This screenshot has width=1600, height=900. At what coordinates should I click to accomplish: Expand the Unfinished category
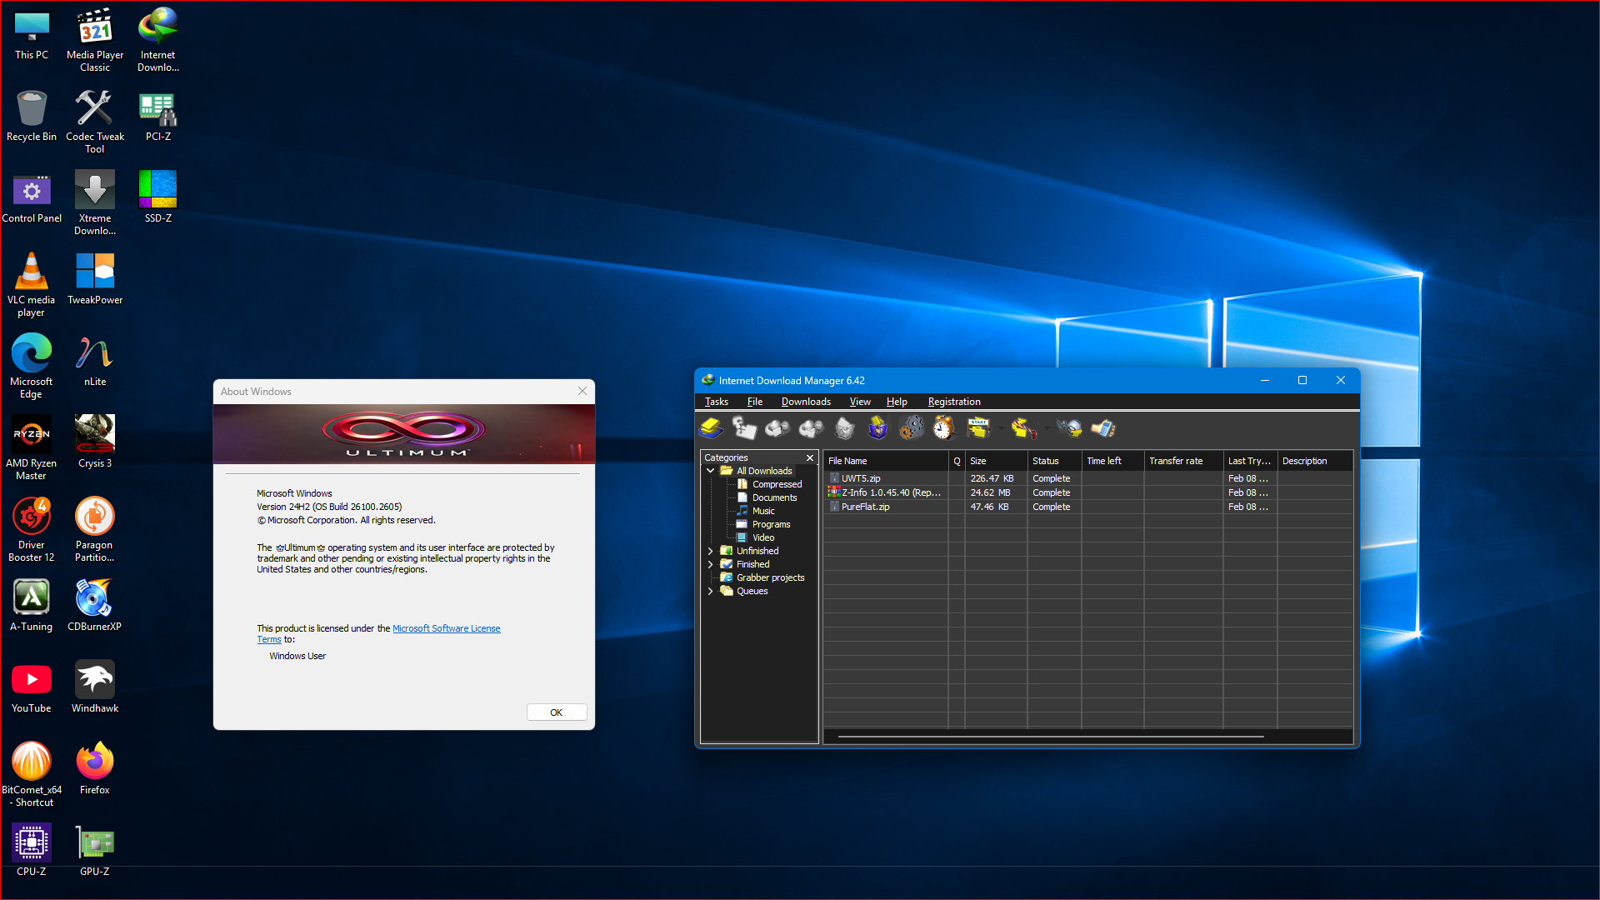711,551
